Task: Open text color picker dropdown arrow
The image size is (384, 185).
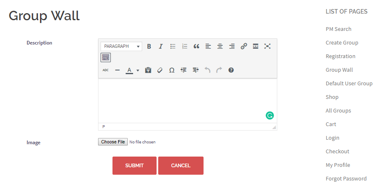Action: [x=138, y=70]
